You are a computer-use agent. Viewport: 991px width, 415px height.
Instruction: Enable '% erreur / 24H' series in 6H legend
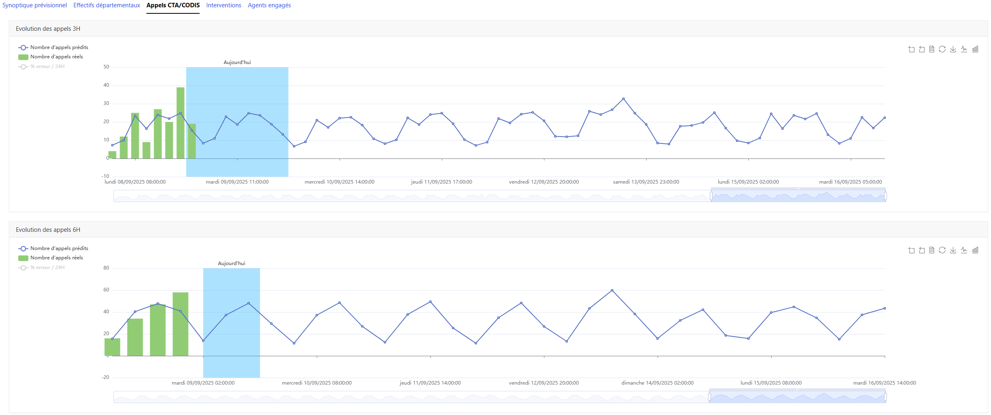pyautogui.click(x=47, y=267)
